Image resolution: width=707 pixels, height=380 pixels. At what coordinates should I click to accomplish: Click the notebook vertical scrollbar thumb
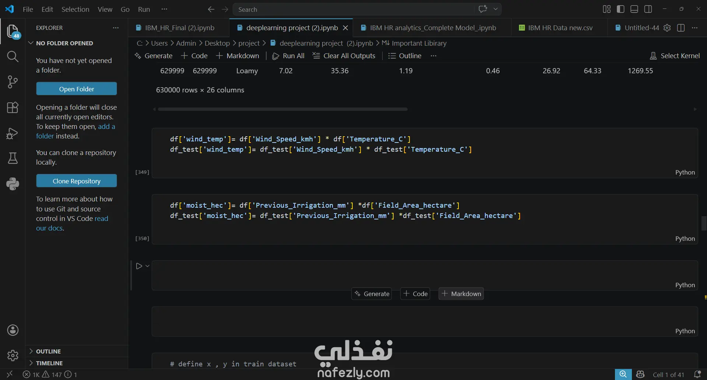pyautogui.click(x=704, y=223)
